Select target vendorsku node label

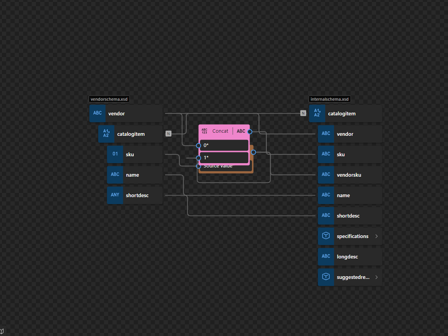349,175
